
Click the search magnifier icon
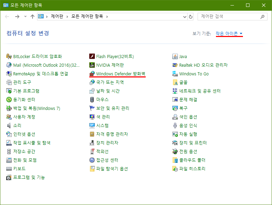262,17
